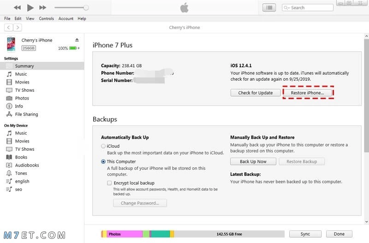Click the rewind previous track button
369x243 pixels.
coord(17,7)
